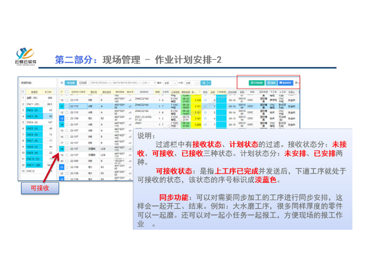The height and width of the screenshot is (275, 367).
Task: Open the 工序 process dropdown
Action: click(147, 83)
